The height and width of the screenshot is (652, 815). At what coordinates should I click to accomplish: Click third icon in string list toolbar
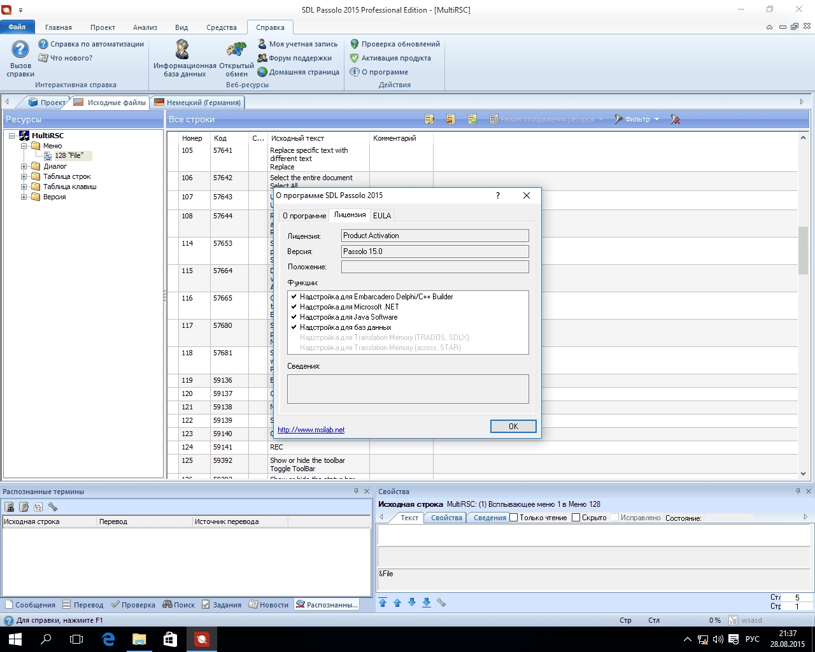(x=472, y=119)
